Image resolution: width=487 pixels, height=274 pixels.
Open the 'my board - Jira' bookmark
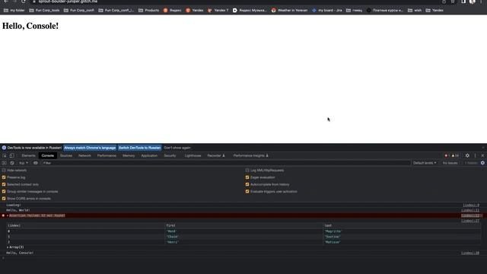tap(326, 10)
